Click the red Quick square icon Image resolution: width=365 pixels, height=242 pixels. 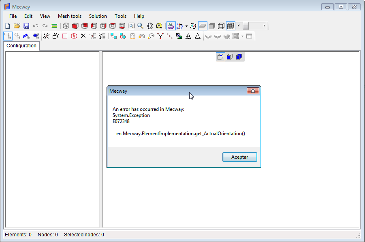coord(65,36)
